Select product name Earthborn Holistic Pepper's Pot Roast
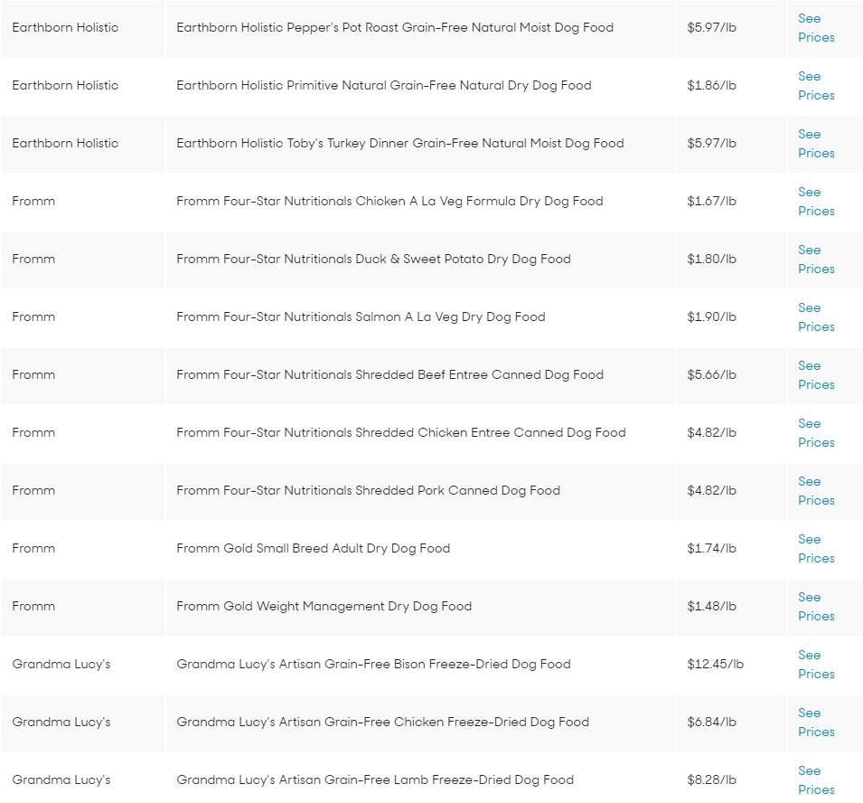This screenshot has height=803, width=863. pos(395,27)
